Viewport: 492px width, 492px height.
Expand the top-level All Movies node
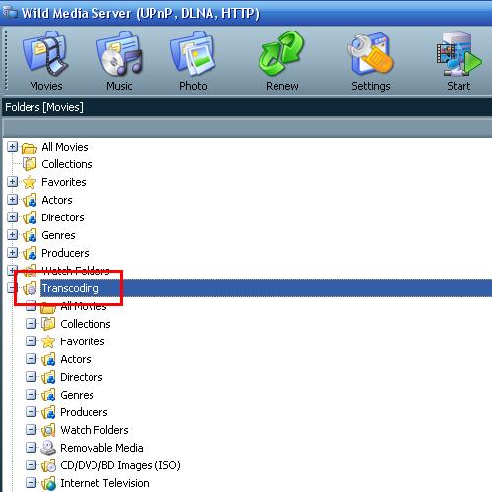12,147
